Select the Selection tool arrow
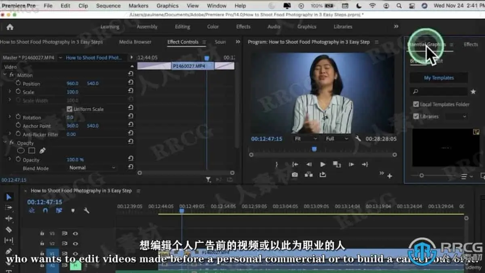Image resolution: width=485 pixels, height=273 pixels. [9, 197]
